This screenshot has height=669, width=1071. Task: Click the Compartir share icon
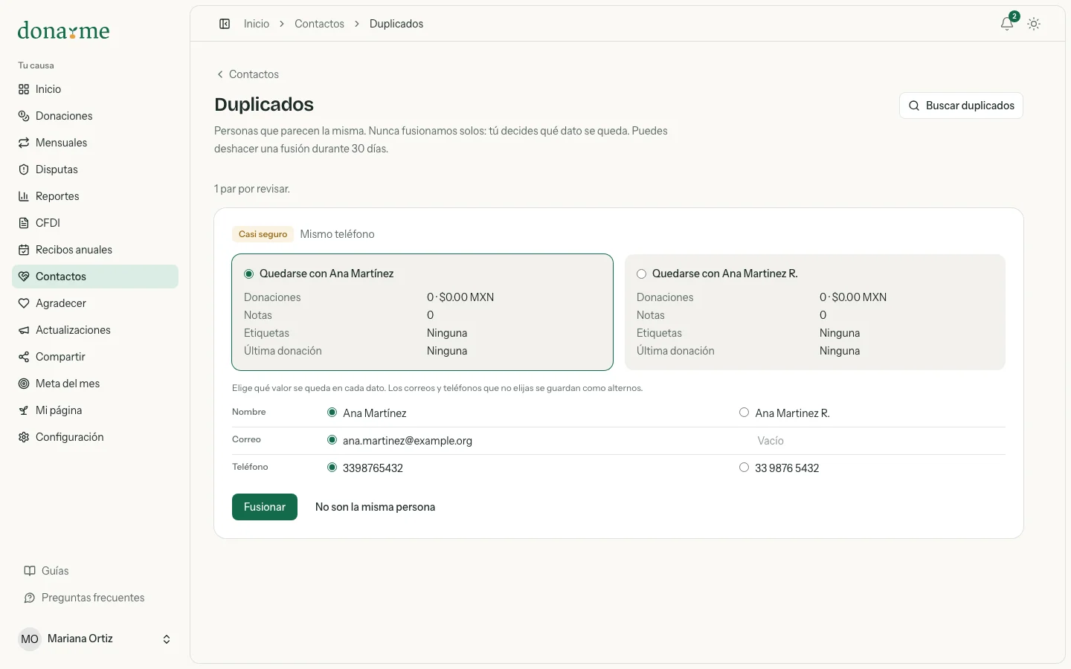24,357
